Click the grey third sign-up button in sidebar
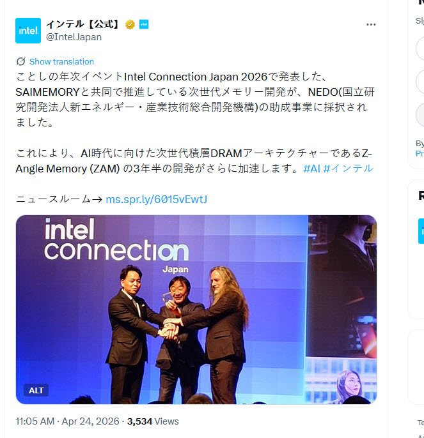The height and width of the screenshot is (438, 424). pos(420,115)
